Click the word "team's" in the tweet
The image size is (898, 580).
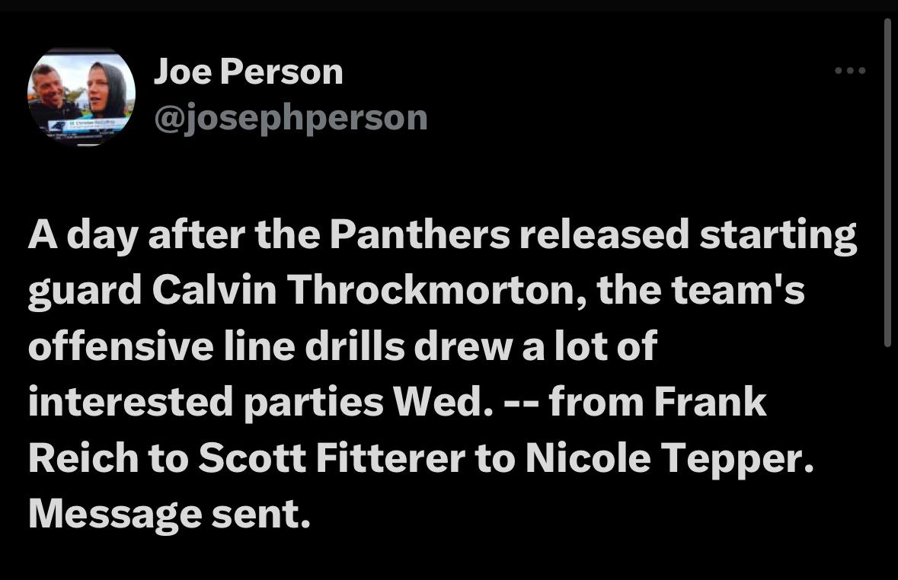pos(738,290)
